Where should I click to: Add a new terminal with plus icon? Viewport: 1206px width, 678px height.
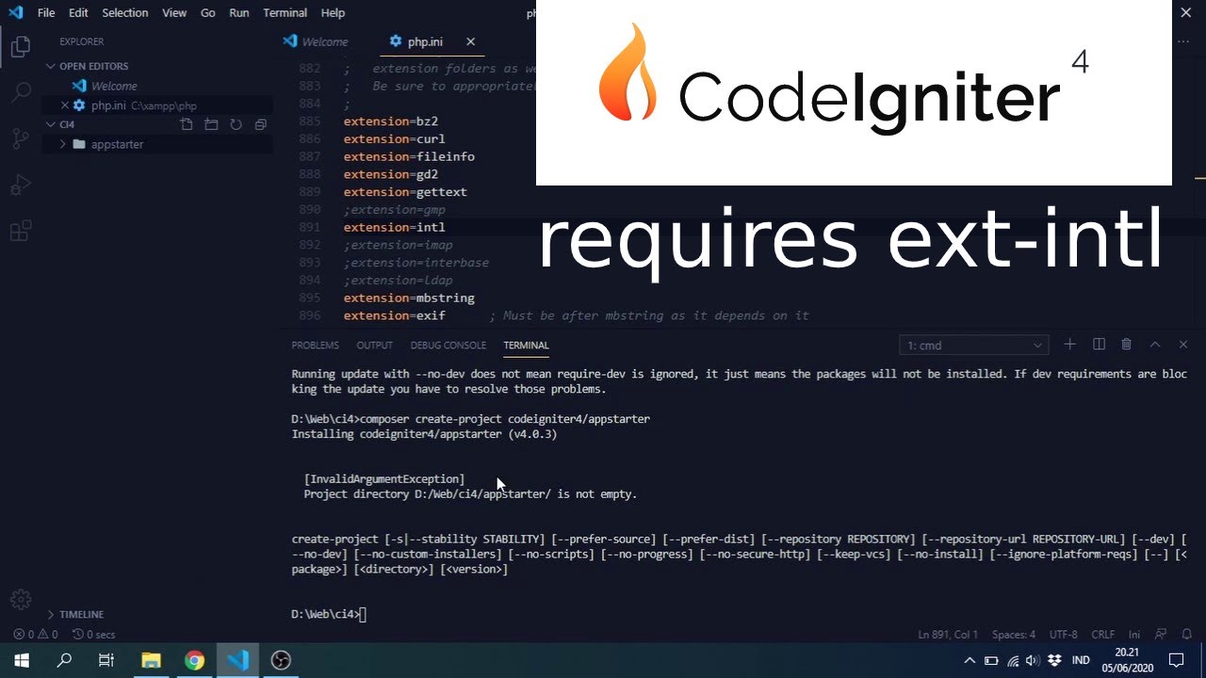(x=1069, y=345)
